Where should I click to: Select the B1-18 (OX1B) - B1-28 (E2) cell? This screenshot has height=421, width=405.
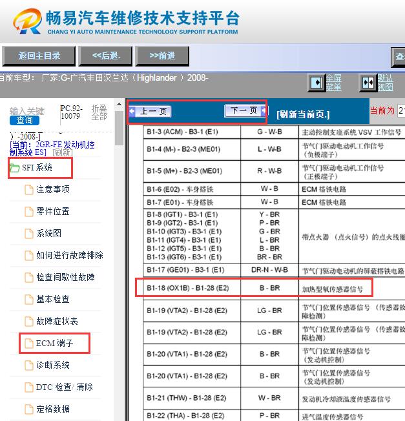[x=192, y=288]
